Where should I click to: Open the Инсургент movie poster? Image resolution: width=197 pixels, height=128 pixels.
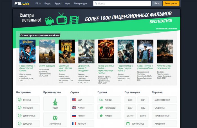point(86,51)
